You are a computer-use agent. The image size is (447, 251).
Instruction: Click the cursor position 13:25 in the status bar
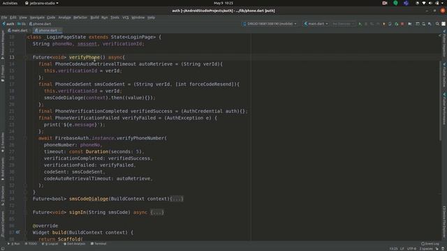tap(393, 249)
